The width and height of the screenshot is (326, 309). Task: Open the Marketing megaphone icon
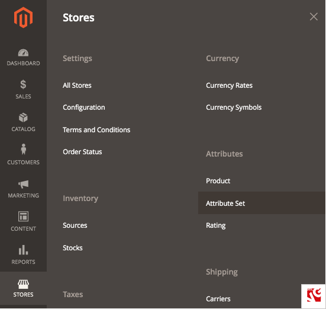(x=23, y=184)
